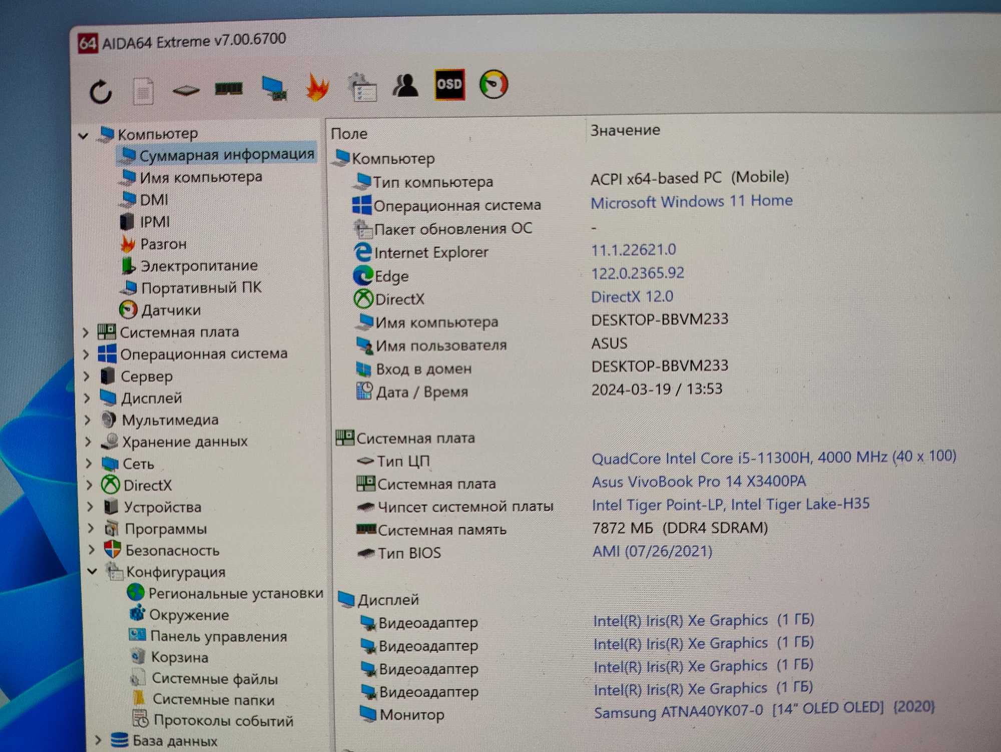The image size is (1001, 752).
Task: Click the 7872 МБ (DDR4 SDRAM) value
Action: [680, 528]
